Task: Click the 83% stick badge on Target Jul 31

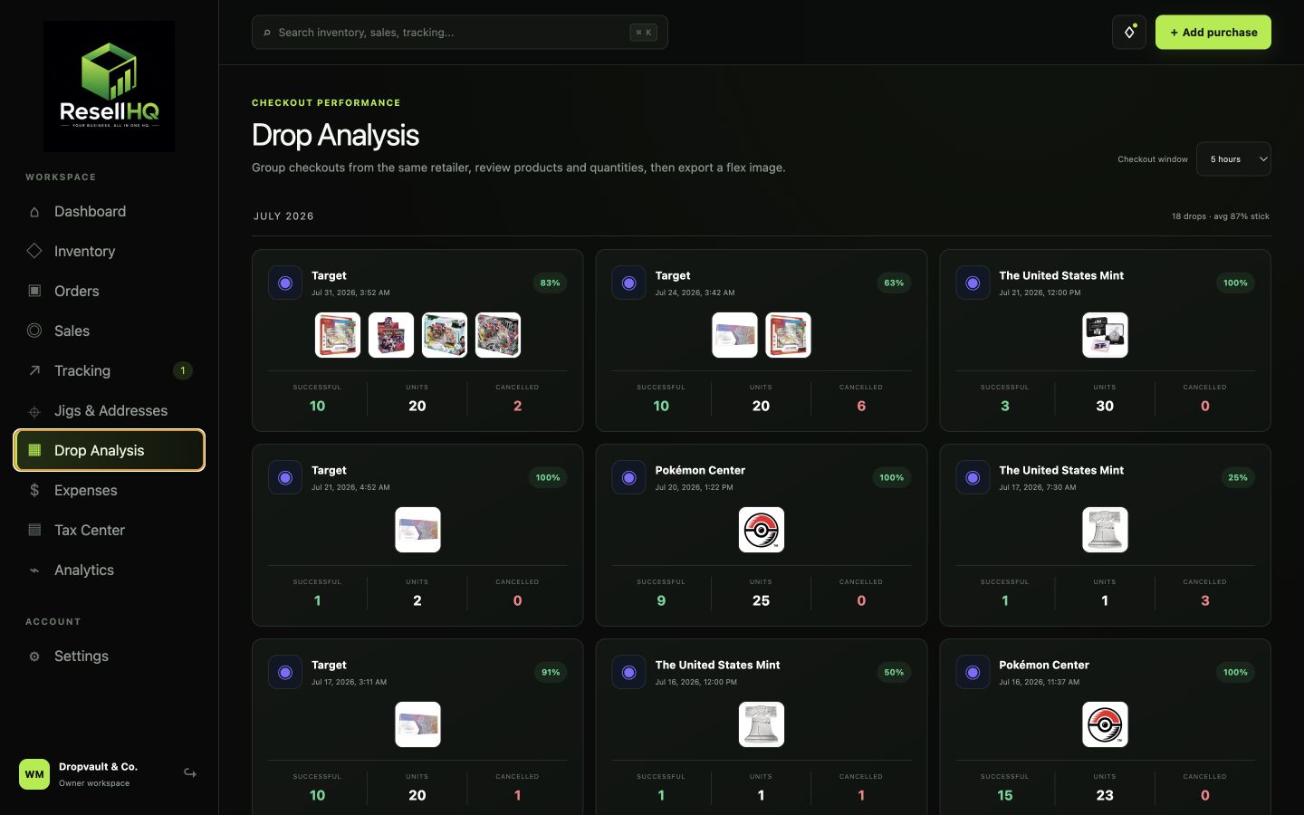Action: point(550,283)
